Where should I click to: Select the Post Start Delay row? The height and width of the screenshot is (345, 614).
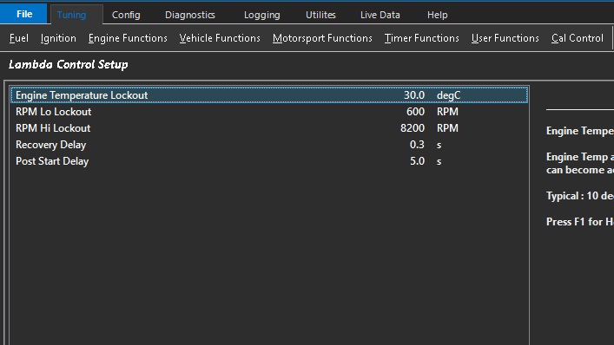[x=269, y=161]
